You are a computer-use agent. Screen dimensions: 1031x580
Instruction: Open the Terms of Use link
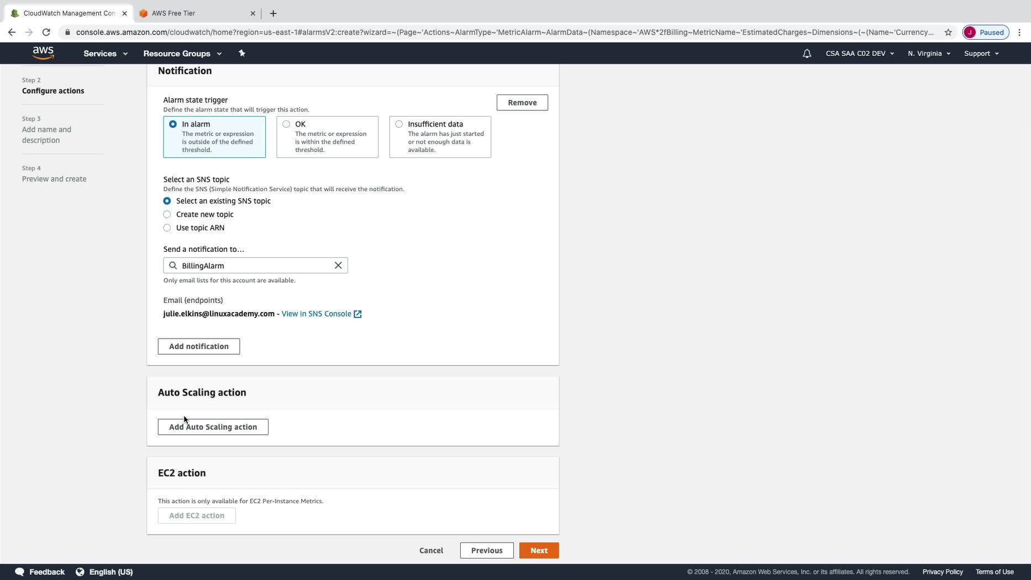point(995,572)
